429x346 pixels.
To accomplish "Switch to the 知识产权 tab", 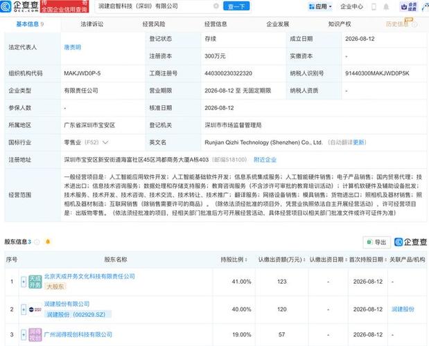I will coord(340,24).
